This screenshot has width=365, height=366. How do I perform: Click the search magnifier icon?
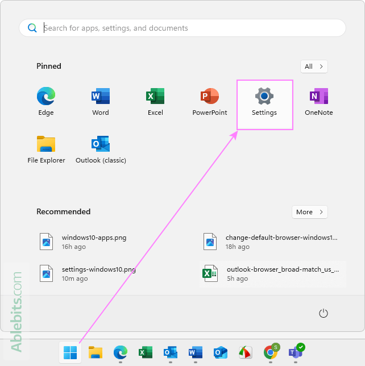click(32, 28)
